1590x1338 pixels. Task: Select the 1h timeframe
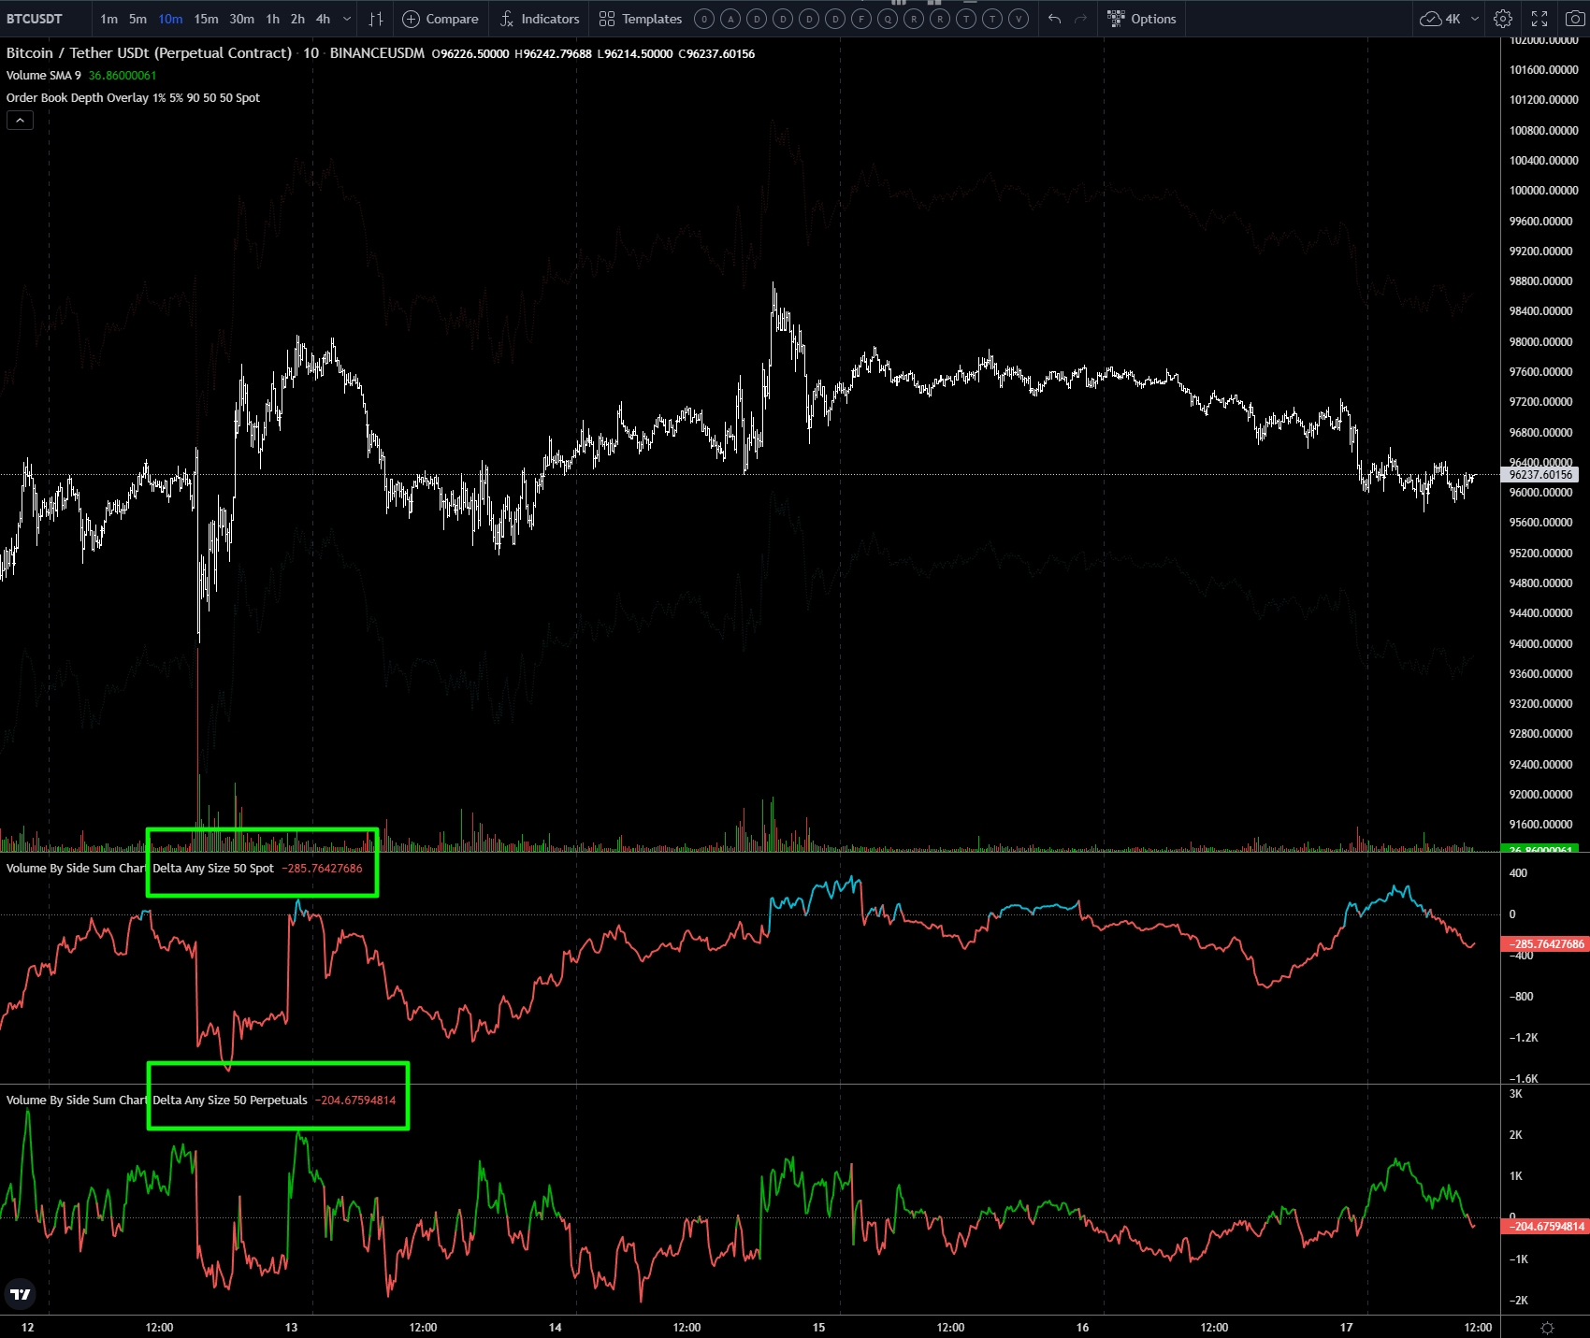tap(272, 19)
